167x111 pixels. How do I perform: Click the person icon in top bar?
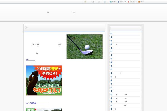93,2
